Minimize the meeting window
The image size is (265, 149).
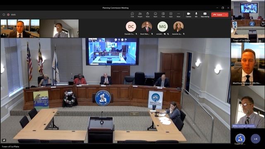217,8
